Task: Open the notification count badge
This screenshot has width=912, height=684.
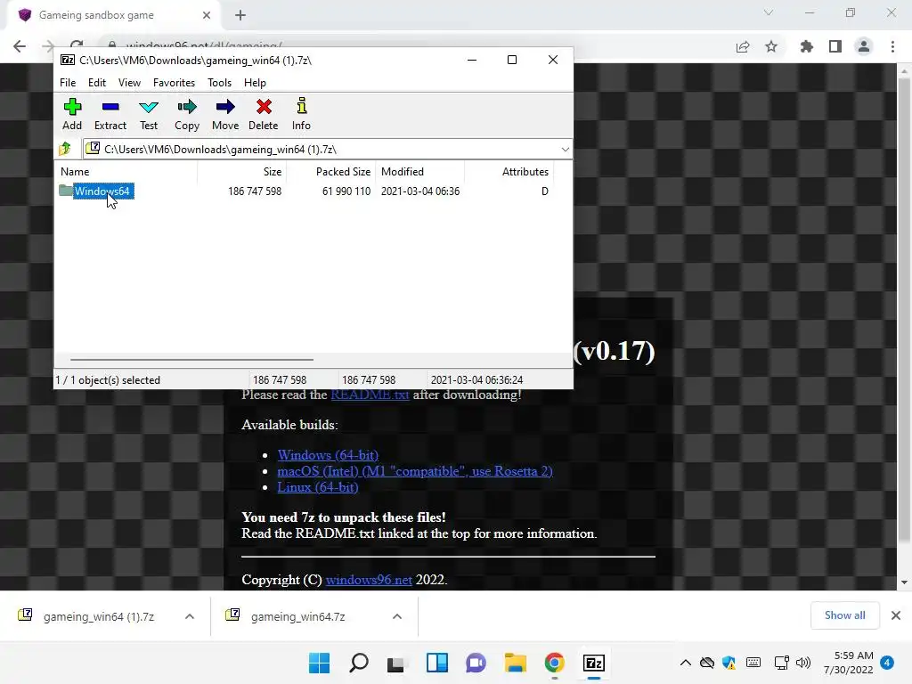Action: [887, 663]
